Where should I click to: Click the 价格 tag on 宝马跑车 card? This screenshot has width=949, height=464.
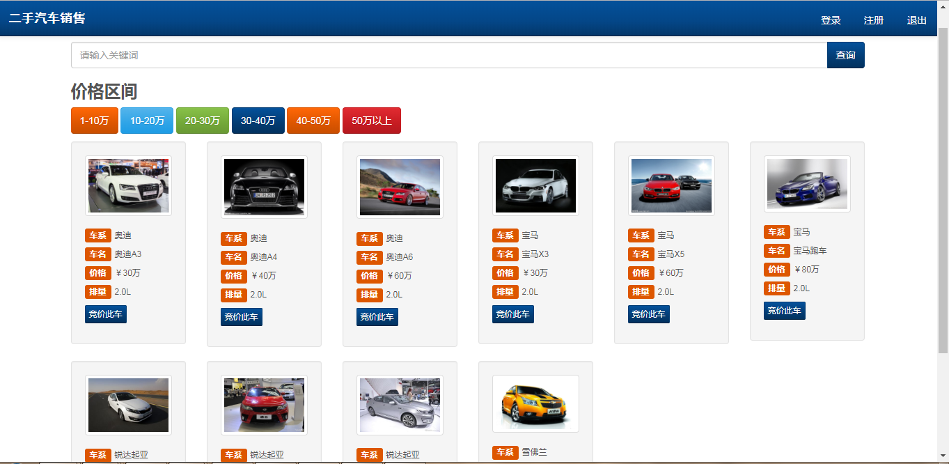[777, 270]
